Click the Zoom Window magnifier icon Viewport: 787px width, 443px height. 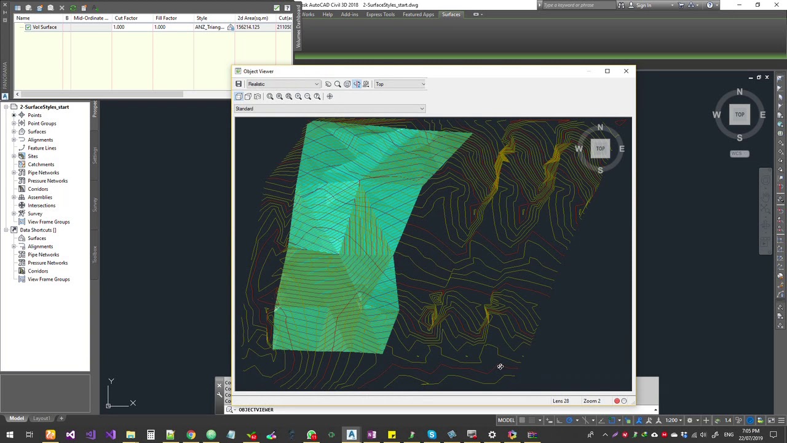pos(270,96)
